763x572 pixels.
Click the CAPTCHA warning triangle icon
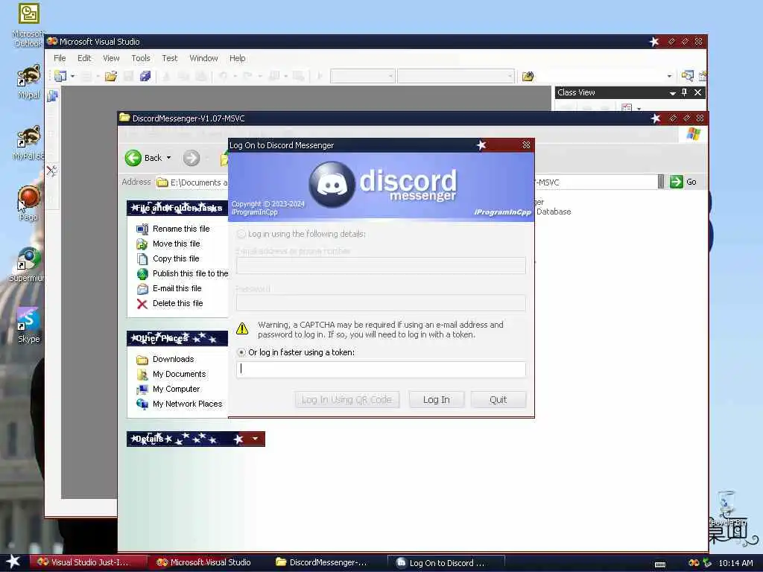pyautogui.click(x=242, y=328)
